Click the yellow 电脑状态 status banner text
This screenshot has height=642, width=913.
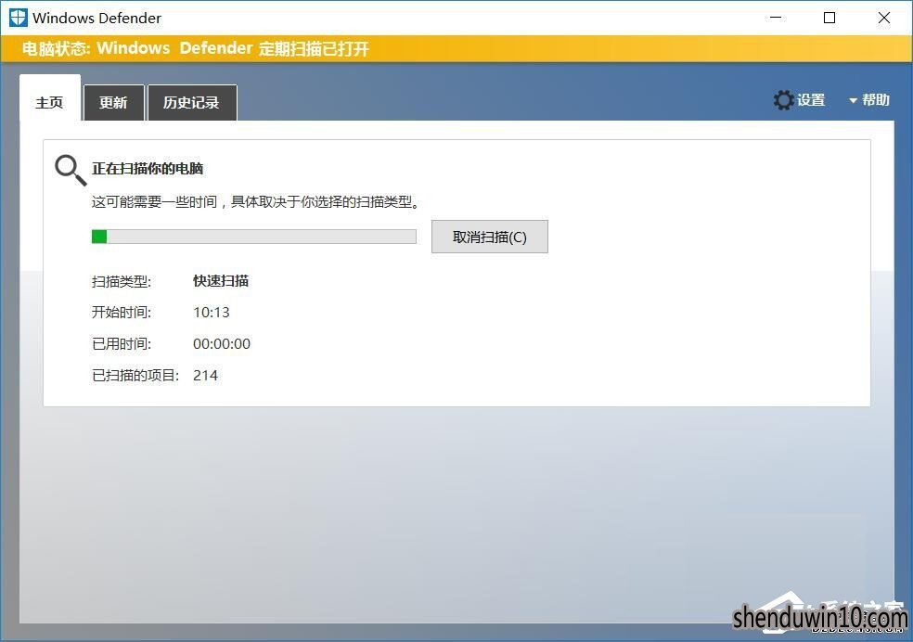pos(196,48)
